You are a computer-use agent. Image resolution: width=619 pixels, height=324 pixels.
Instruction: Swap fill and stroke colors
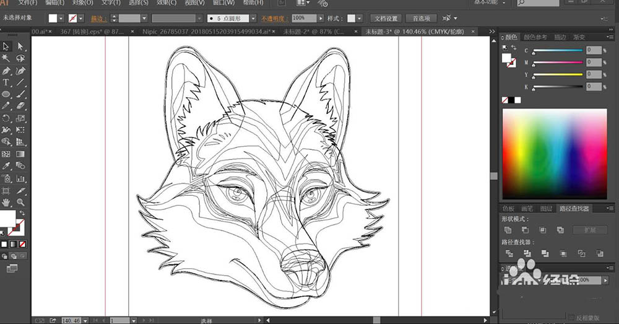coord(22,212)
